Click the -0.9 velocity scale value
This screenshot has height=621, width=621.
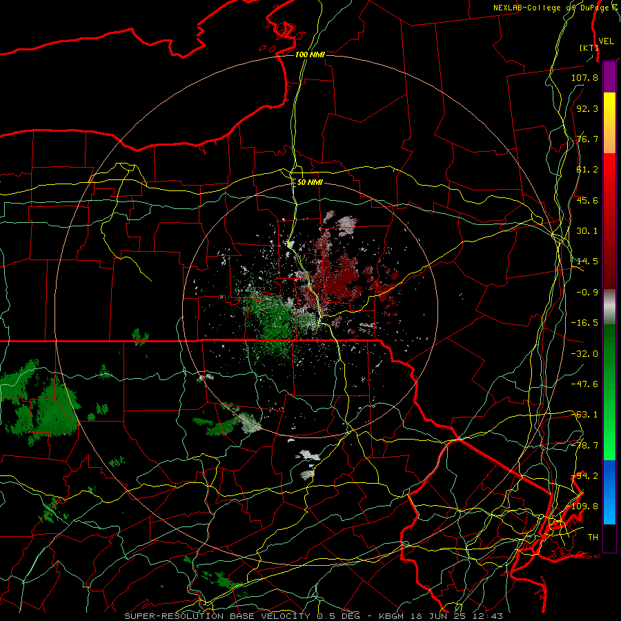[587, 293]
